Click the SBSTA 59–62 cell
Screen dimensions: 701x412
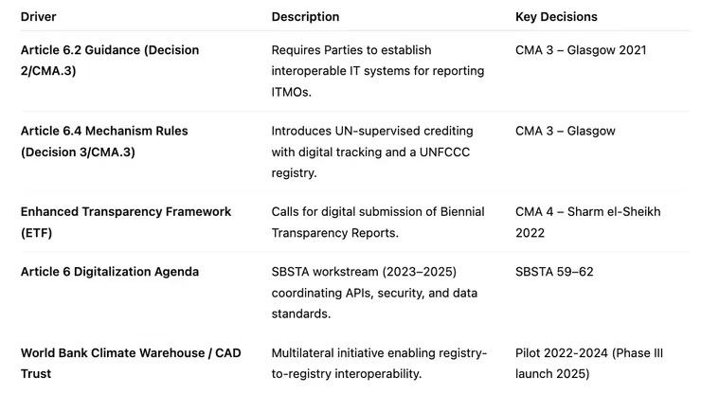[x=554, y=272]
